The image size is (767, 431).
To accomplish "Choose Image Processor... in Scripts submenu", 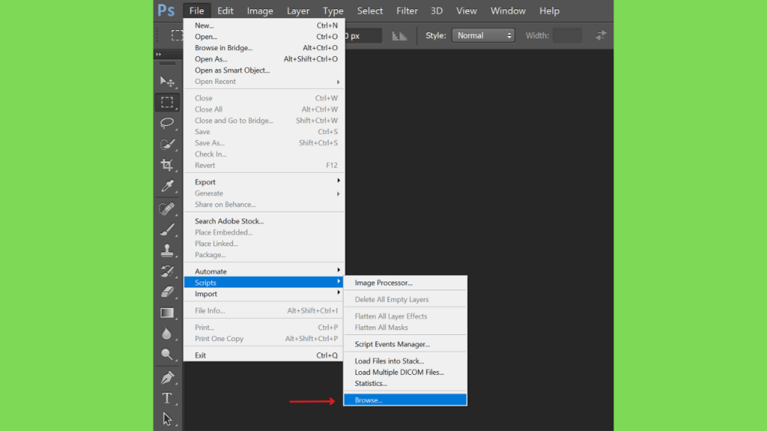I will 405,282.
